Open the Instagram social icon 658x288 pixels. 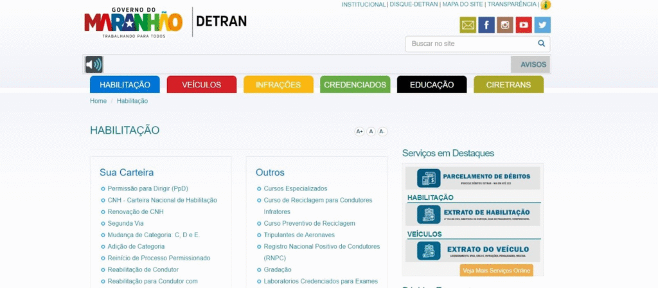click(x=505, y=25)
